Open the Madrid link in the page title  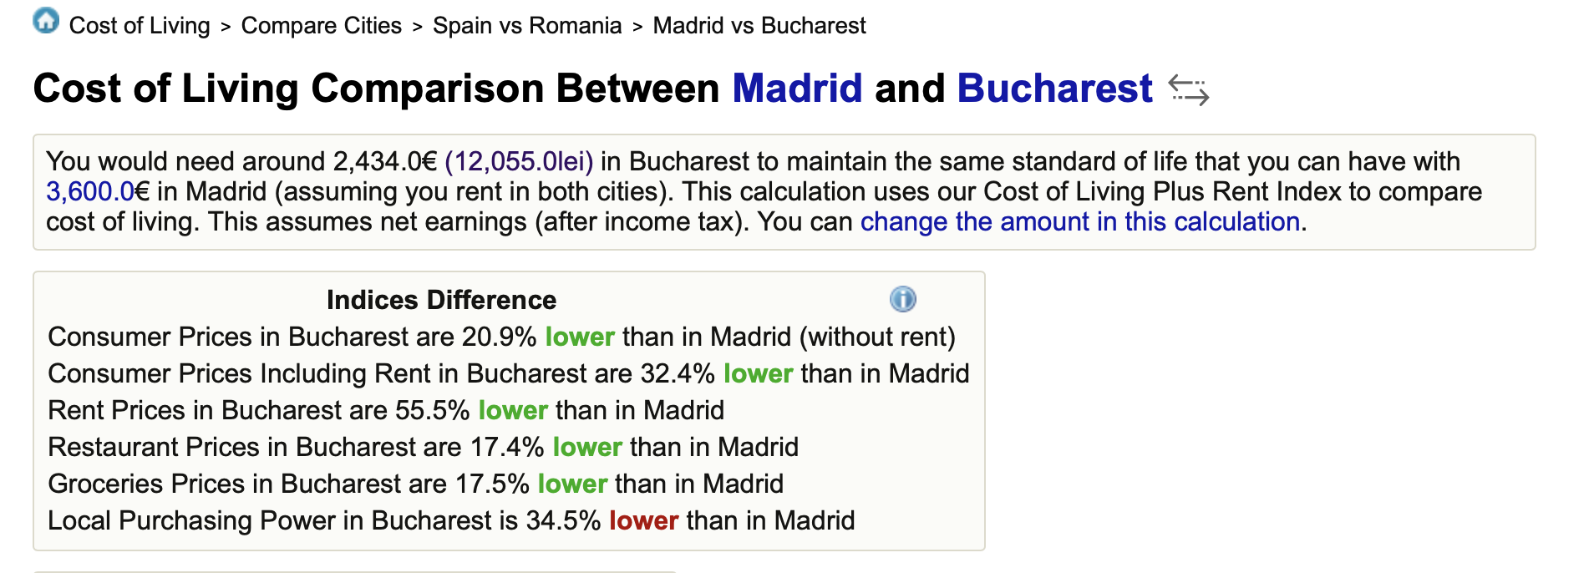pos(797,89)
